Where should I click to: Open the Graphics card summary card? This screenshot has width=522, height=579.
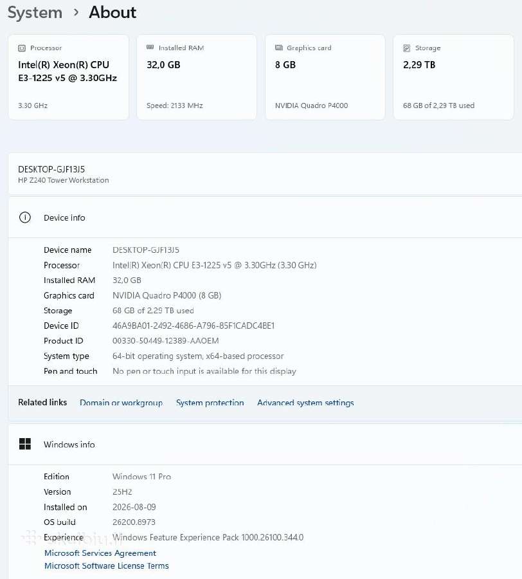[x=325, y=77]
